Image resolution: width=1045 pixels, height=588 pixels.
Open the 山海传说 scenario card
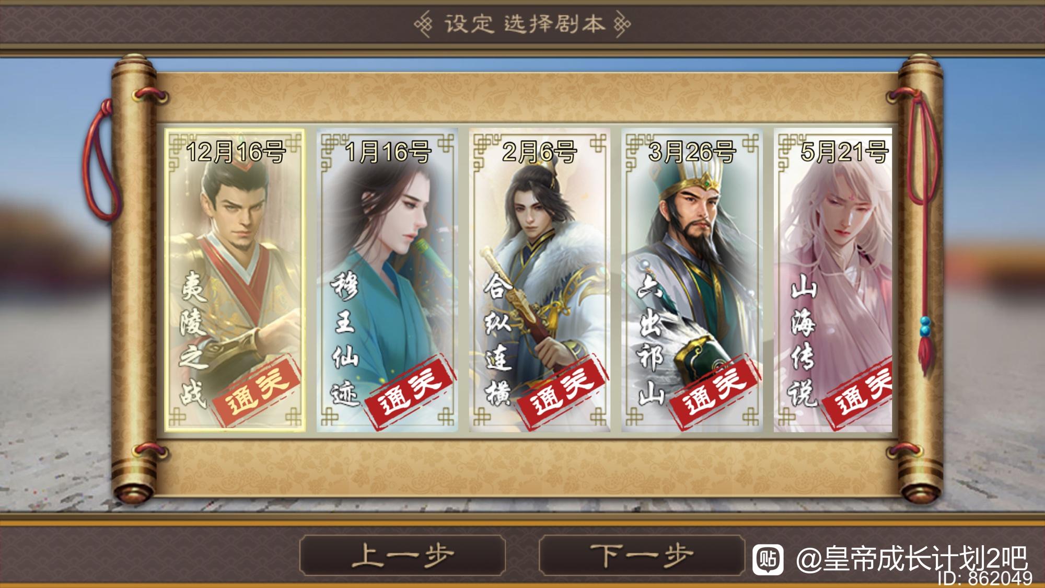[x=833, y=280]
